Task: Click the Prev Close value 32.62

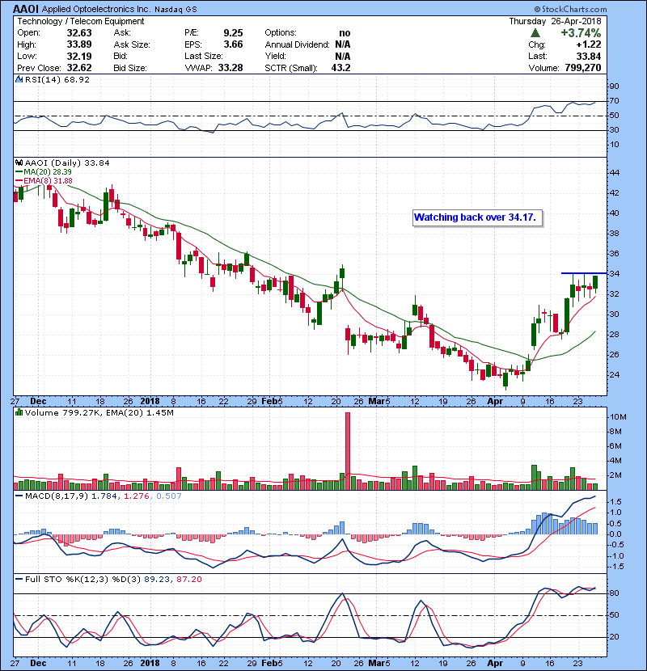Action: [79, 68]
